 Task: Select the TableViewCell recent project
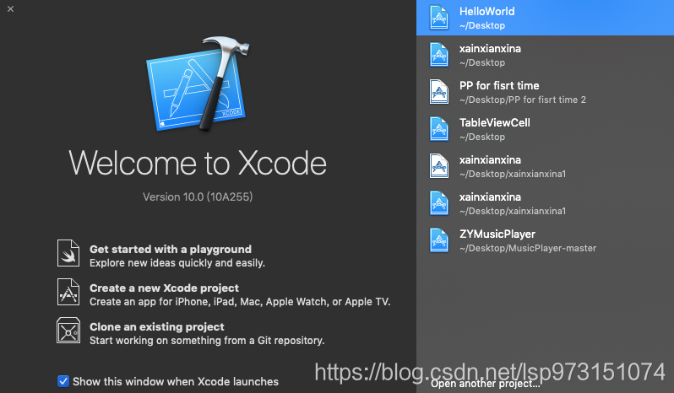pos(545,129)
